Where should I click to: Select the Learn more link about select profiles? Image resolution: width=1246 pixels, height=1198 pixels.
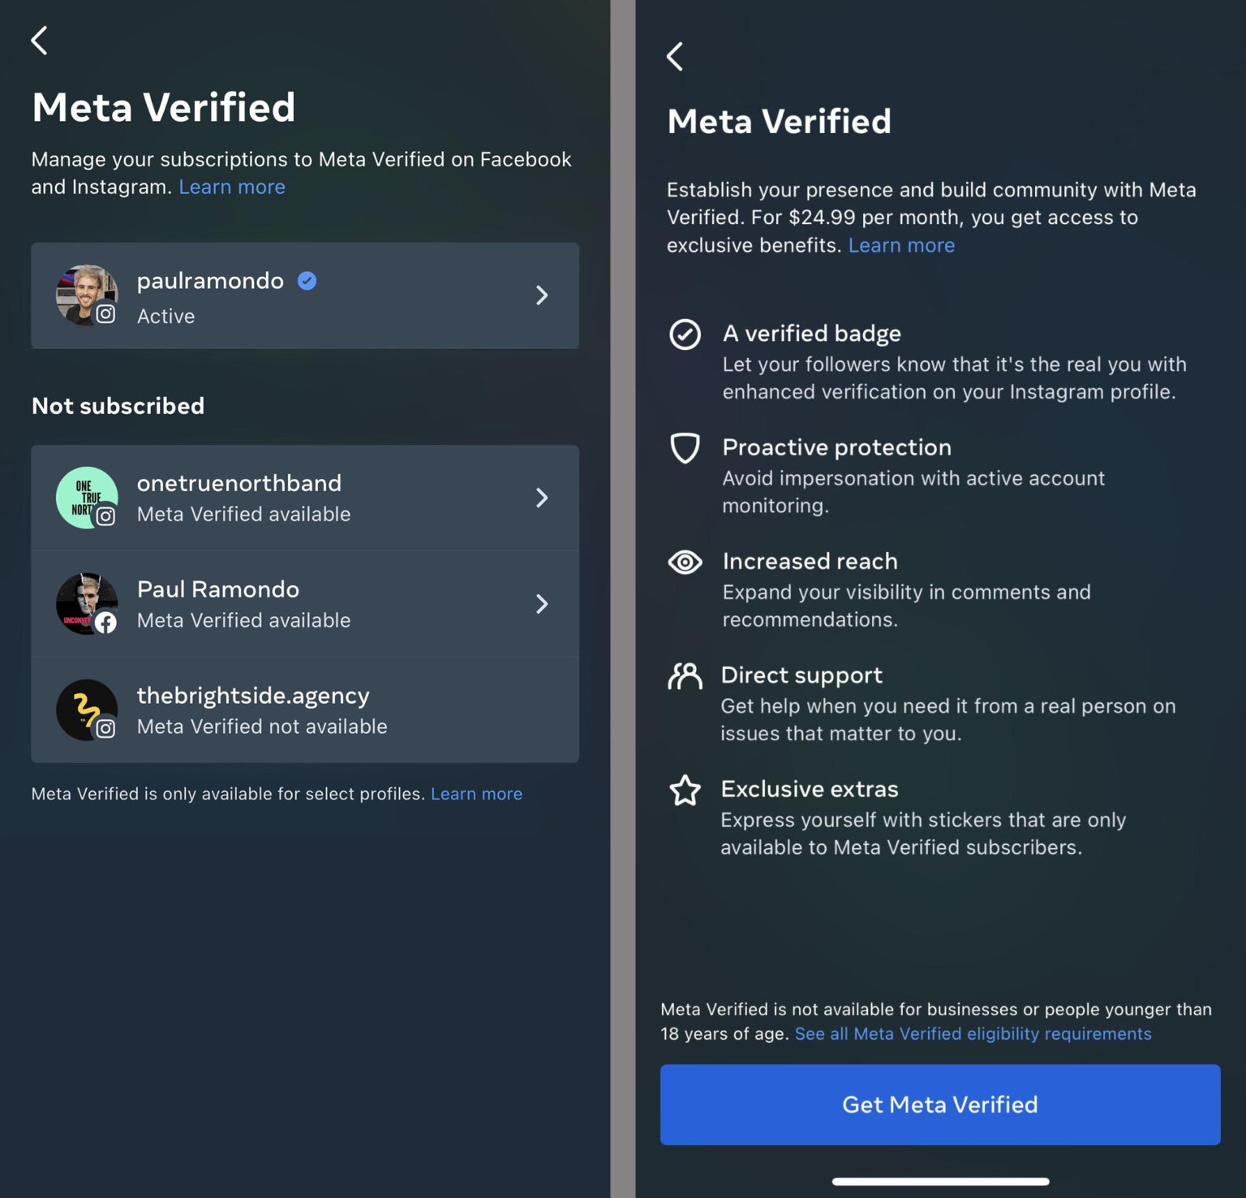pos(477,794)
